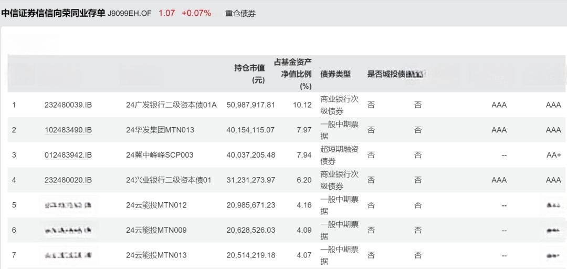Image resolution: width=567 pixels, height=269 pixels.
Task: Click market value 20,985,671.23
Action: tap(251, 205)
